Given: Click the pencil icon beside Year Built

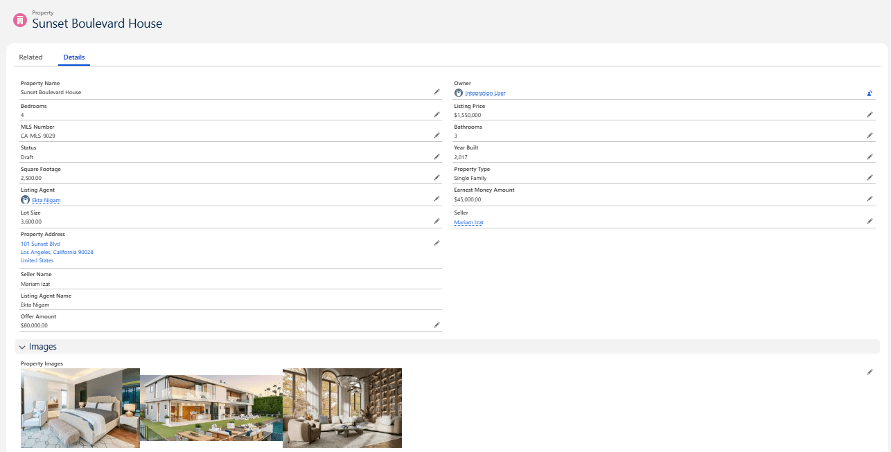Looking at the screenshot, I should [x=870, y=156].
